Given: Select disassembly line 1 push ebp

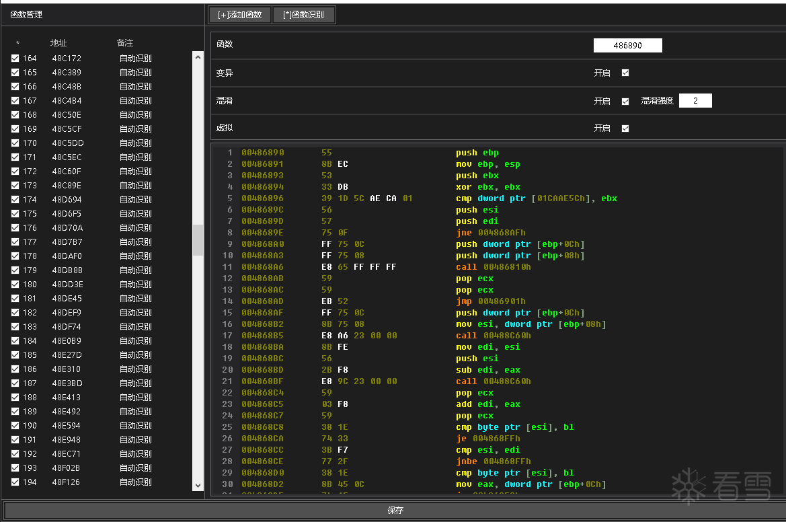Looking at the screenshot, I should tap(477, 153).
